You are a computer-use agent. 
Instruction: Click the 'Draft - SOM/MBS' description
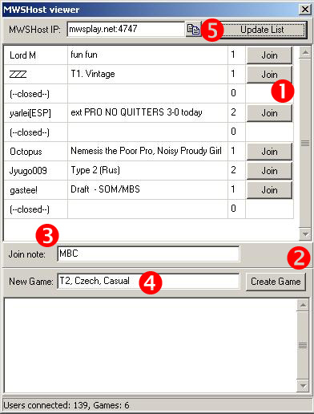pyautogui.click(x=105, y=189)
